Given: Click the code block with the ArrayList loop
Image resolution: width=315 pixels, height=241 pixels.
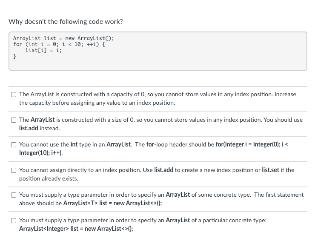Looking at the screenshot, I should pyautogui.click(x=157, y=51).
